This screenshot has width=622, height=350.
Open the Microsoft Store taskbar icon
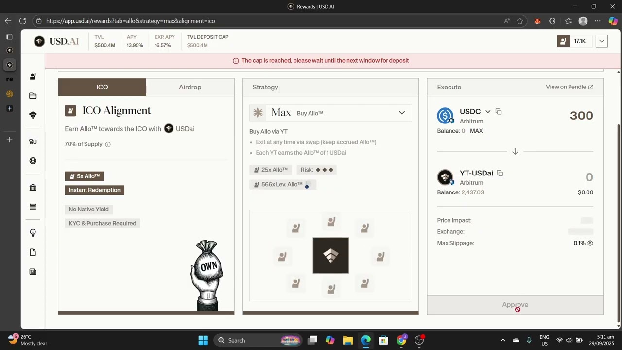pos(383,340)
